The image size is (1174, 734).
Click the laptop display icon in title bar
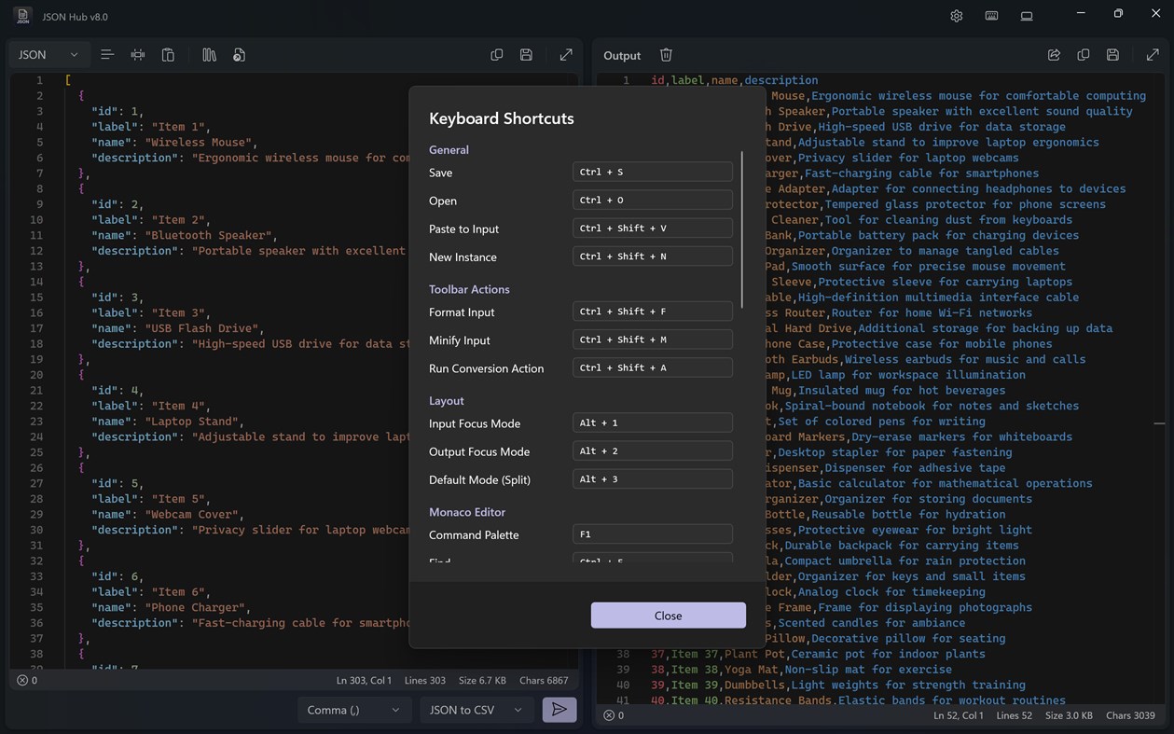click(x=1027, y=16)
